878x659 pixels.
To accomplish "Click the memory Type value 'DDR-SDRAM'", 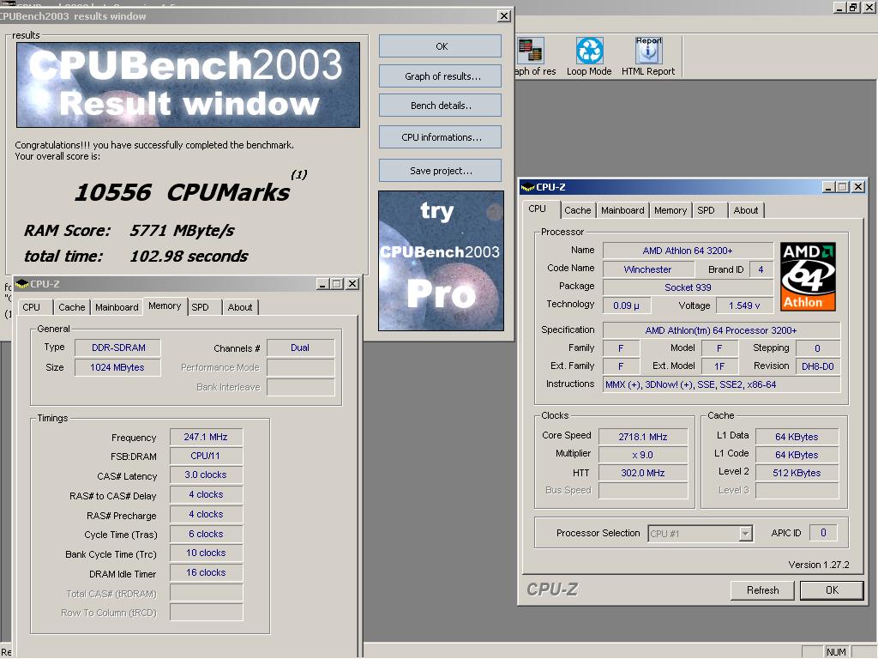I will coord(118,348).
